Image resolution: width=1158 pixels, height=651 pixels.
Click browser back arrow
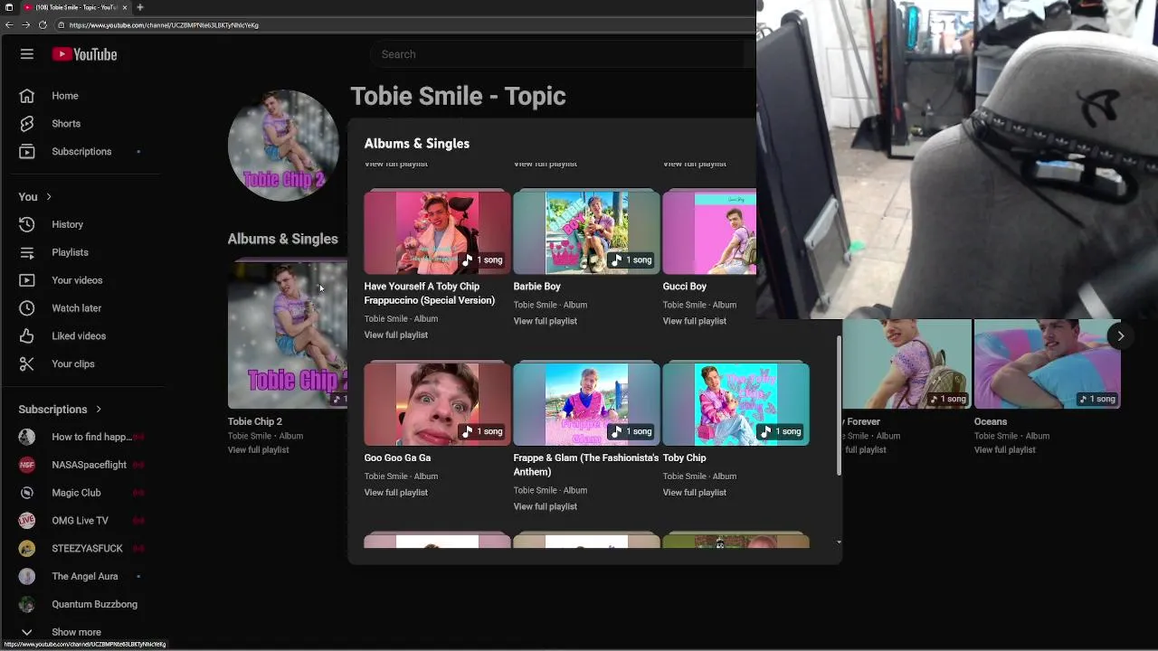point(9,25)
